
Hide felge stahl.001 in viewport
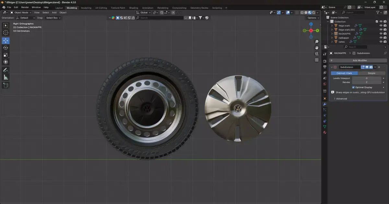381,29
